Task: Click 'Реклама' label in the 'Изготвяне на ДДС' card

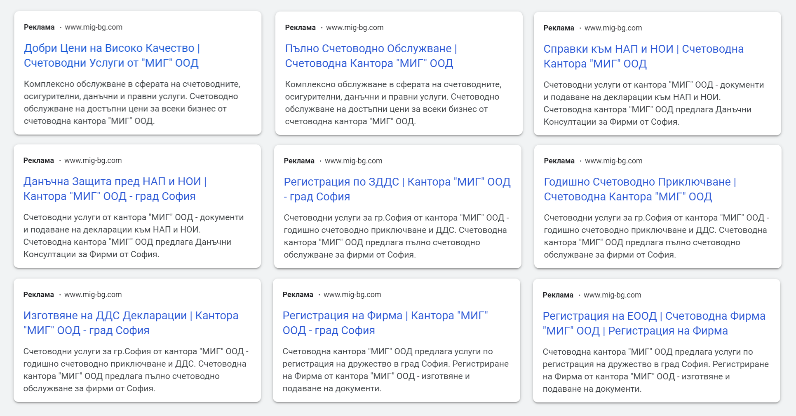Action: (x=38, y=295)
